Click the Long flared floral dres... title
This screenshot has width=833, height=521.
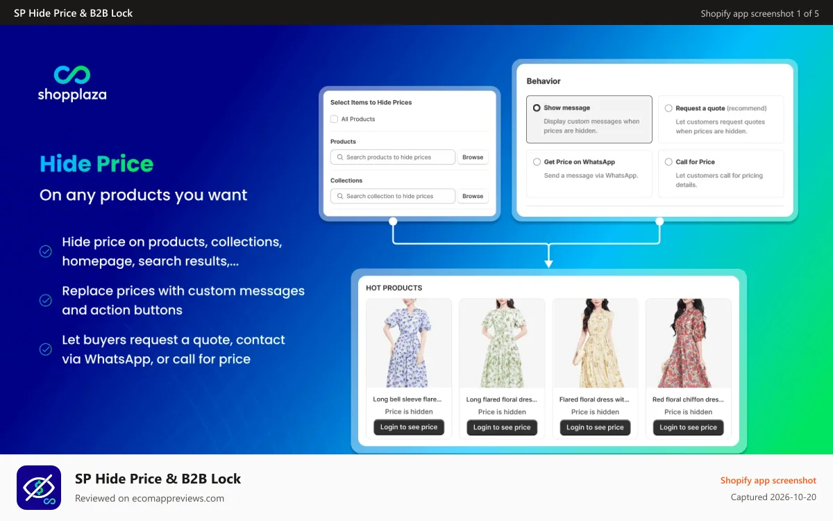tap(501, 399)
